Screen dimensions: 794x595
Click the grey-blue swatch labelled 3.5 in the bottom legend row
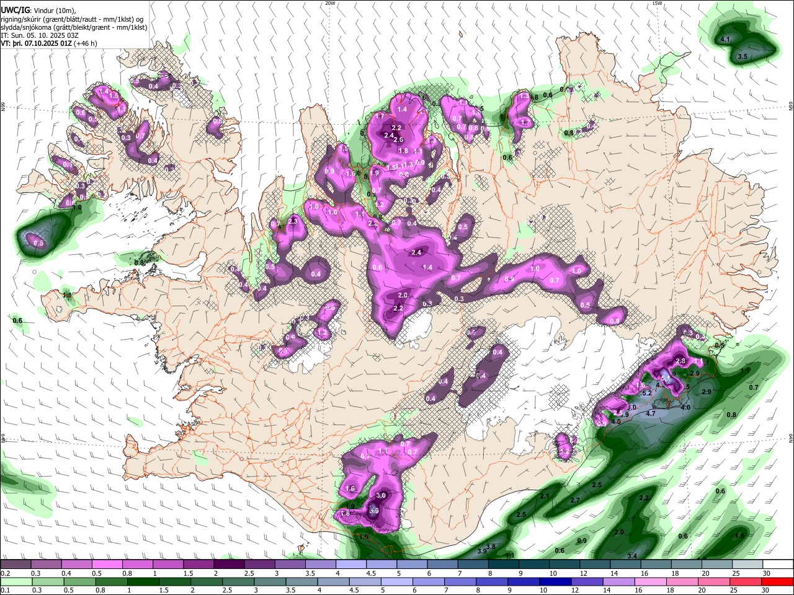[x=302, y=582]
